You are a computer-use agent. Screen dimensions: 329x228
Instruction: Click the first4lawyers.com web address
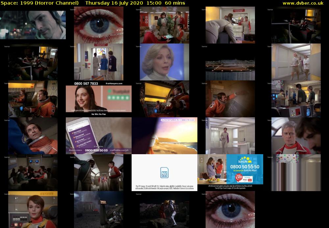coord(114,83)
